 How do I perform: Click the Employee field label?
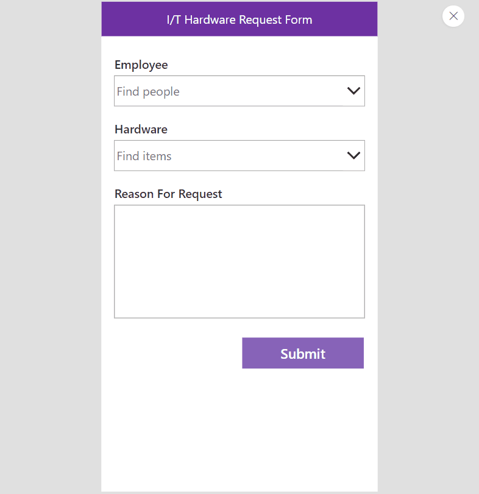[x=141, y=65]
